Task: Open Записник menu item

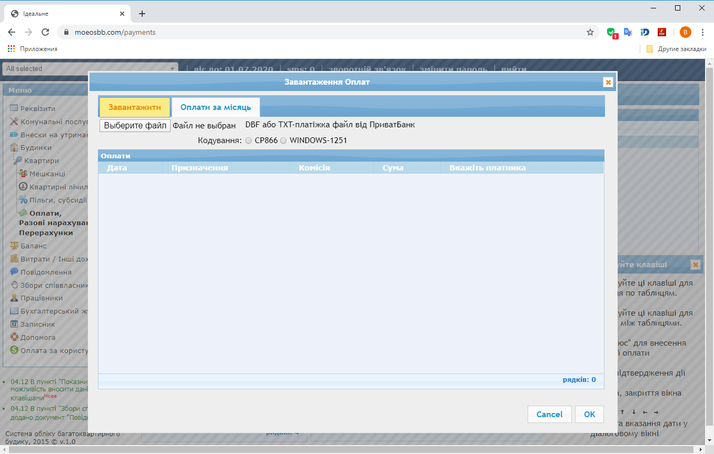Action: tap(37, 324)
